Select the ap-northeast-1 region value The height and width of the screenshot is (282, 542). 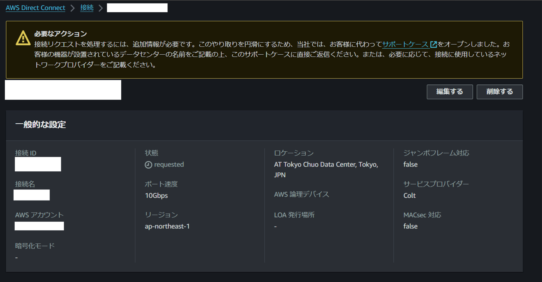coord(167,226)
